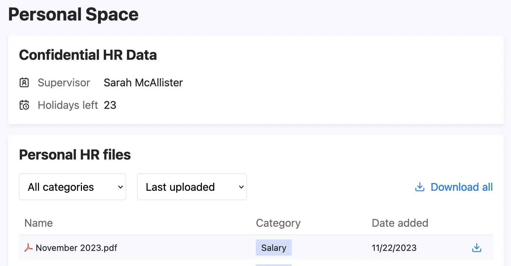Viewport: 511px width, 266px height.
Task: Click the Date added column header
Action: click(400, 223)
